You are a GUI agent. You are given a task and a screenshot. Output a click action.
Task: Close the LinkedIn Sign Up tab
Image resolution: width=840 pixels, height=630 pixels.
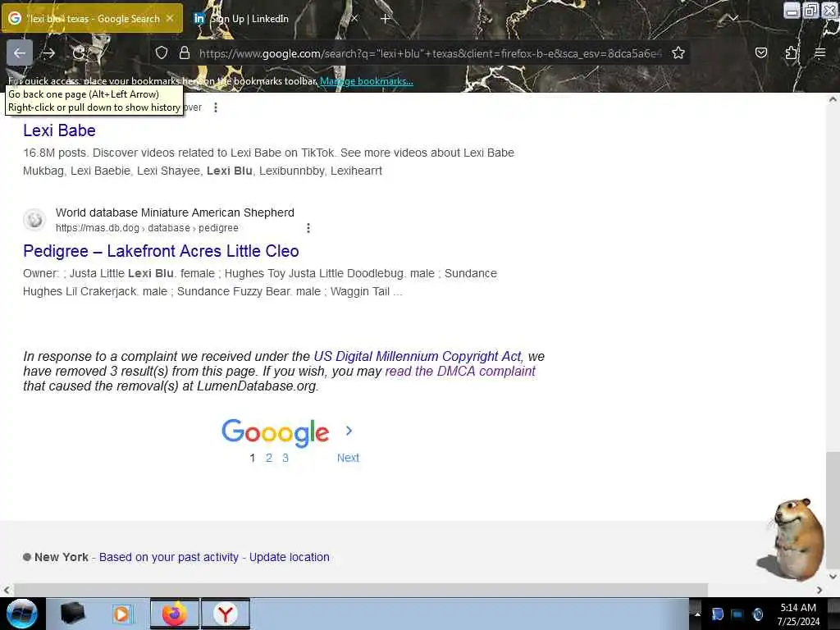pos(354,18)
